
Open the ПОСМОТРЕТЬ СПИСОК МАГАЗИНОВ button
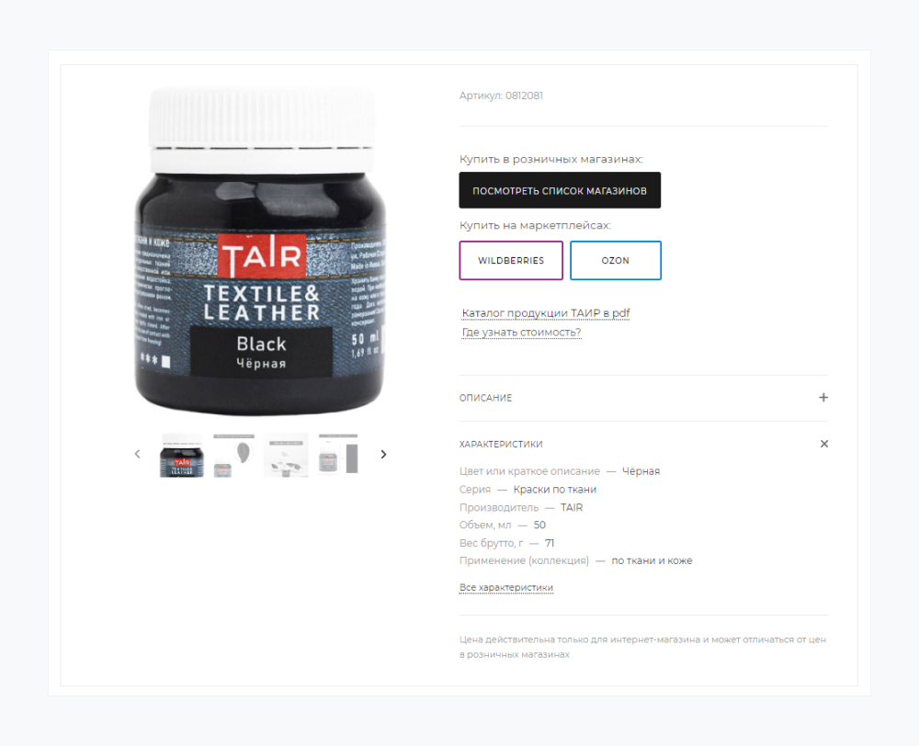point(560,190)
